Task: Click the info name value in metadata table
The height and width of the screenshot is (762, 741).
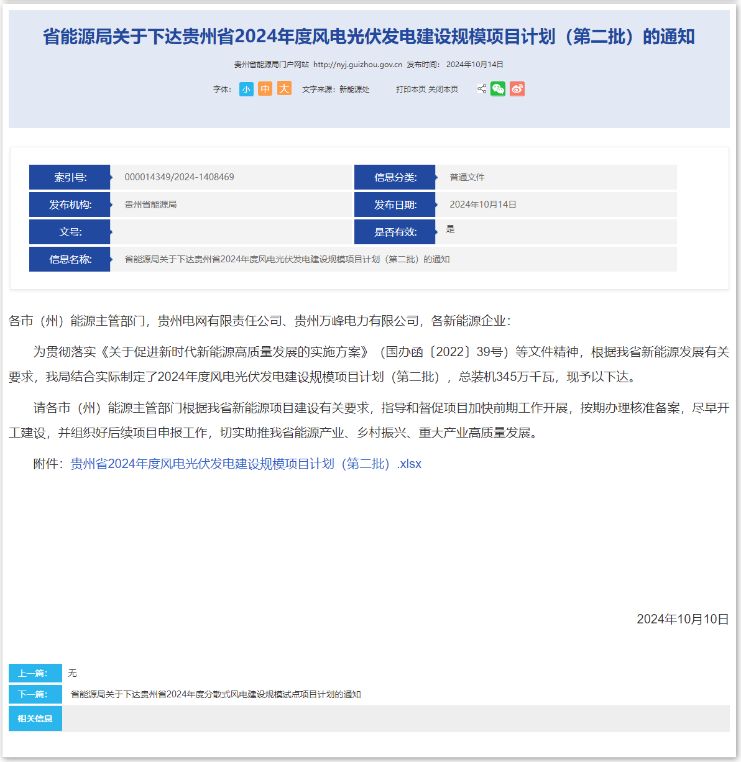Action: point(287,259)
